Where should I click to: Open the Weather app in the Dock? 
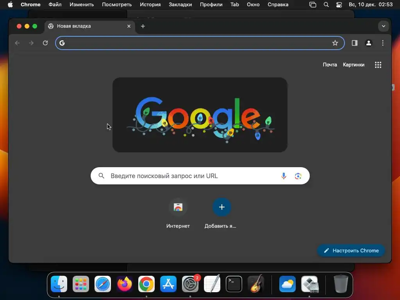pyautogui.click(x=287, y=284)
